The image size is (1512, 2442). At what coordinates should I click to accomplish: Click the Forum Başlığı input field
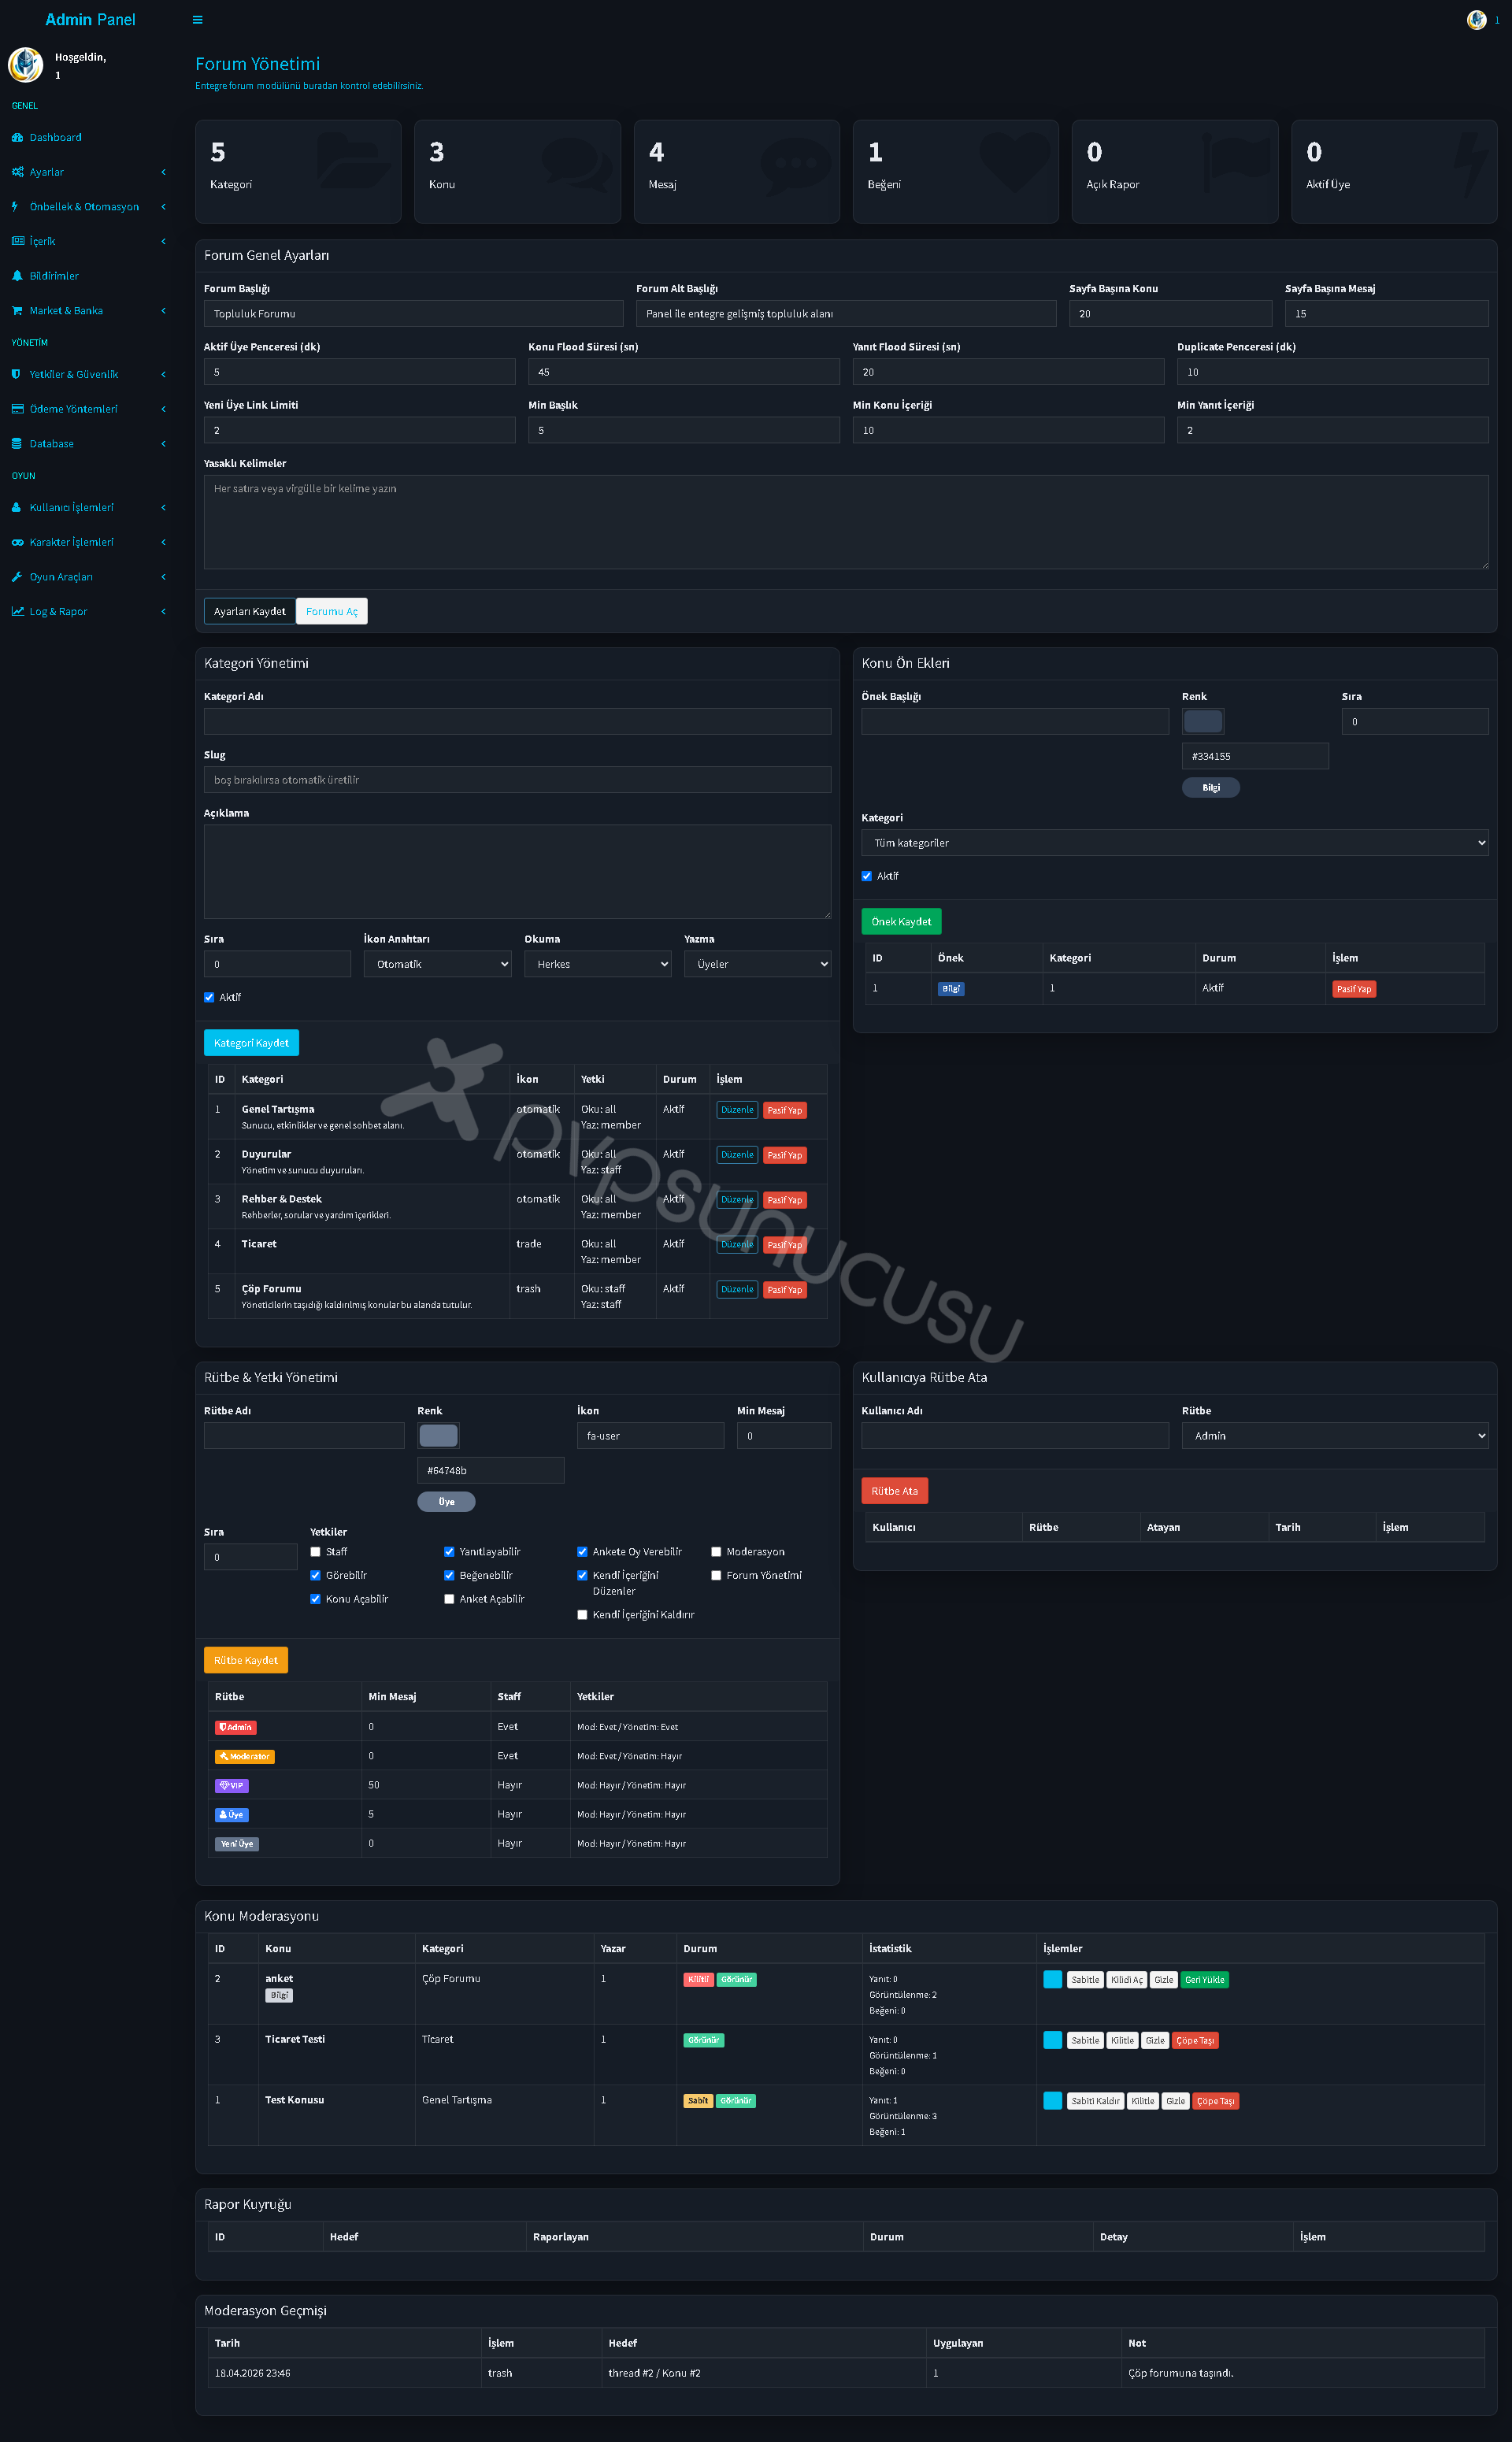click(413, 314)
